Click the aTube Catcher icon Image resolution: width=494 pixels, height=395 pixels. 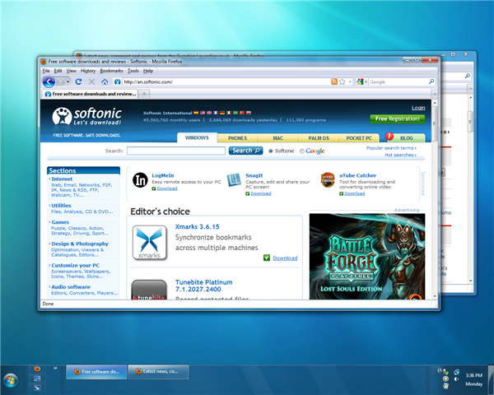[328, 180]
